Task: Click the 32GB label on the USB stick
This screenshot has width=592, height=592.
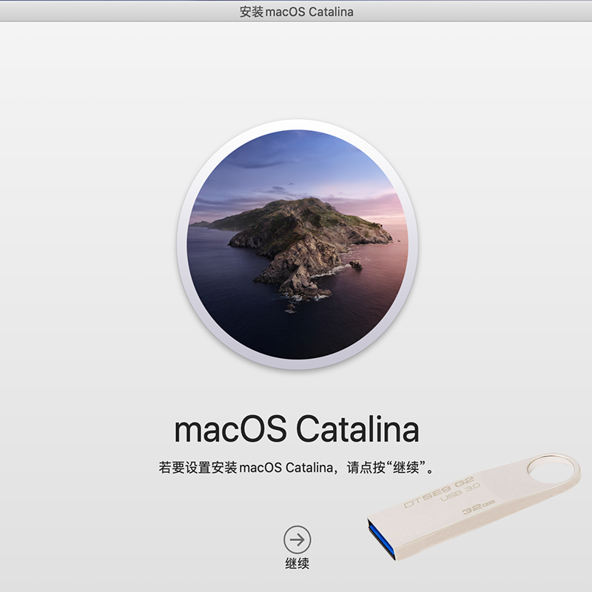Action: point(478,506)
